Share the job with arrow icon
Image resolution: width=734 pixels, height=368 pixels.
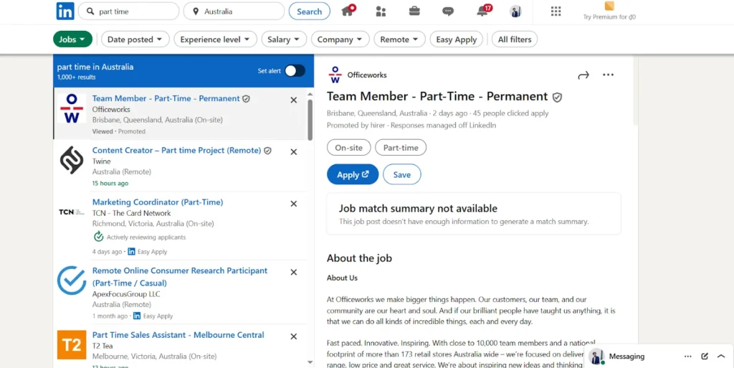[x=583, y=75]
